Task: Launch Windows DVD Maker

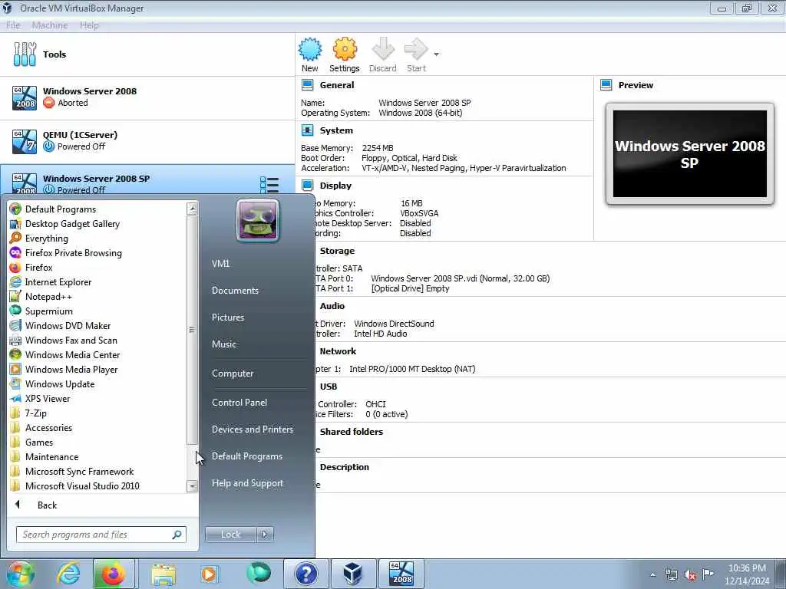Action: tap(97, 325)
